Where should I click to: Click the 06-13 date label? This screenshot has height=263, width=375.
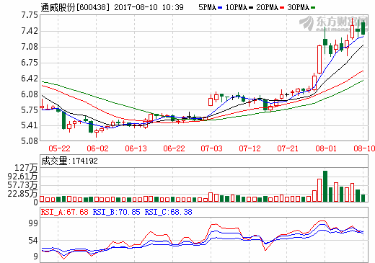pyautogui.click(x=136, y=148)
